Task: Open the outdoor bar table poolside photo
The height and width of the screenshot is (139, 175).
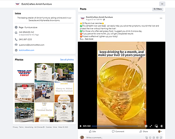Action: click(24, 112)
